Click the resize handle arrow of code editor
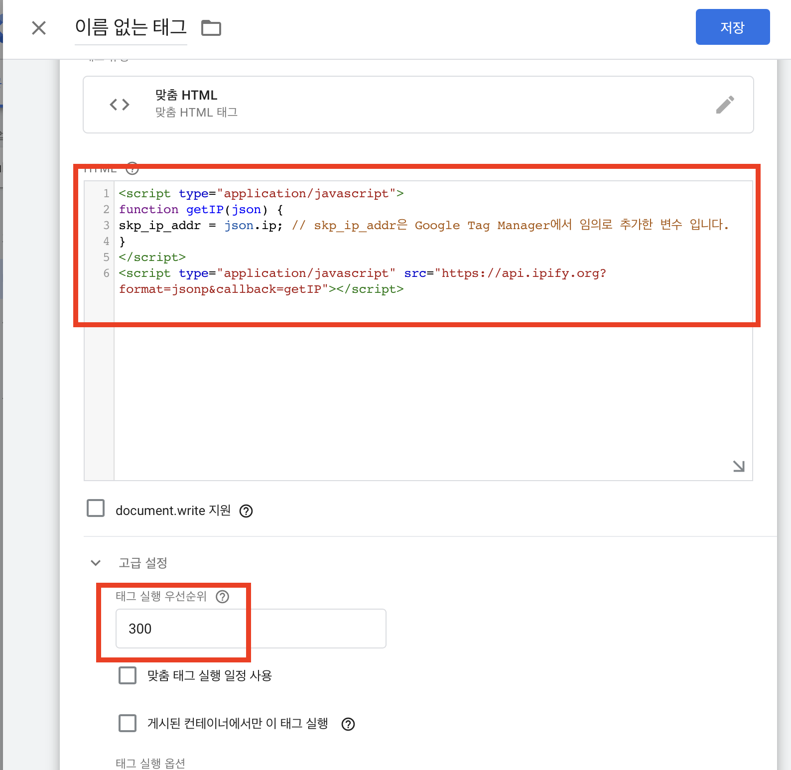 (739, 466)
